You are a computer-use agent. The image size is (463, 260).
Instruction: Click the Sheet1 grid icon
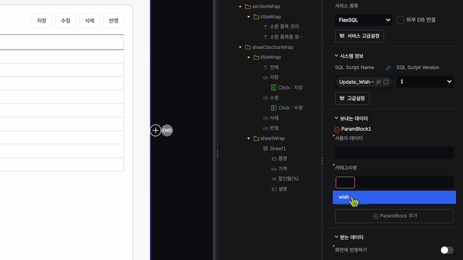265,149
